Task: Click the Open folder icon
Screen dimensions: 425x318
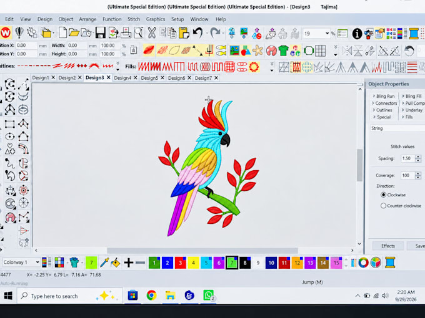Action: pos(74,32)
